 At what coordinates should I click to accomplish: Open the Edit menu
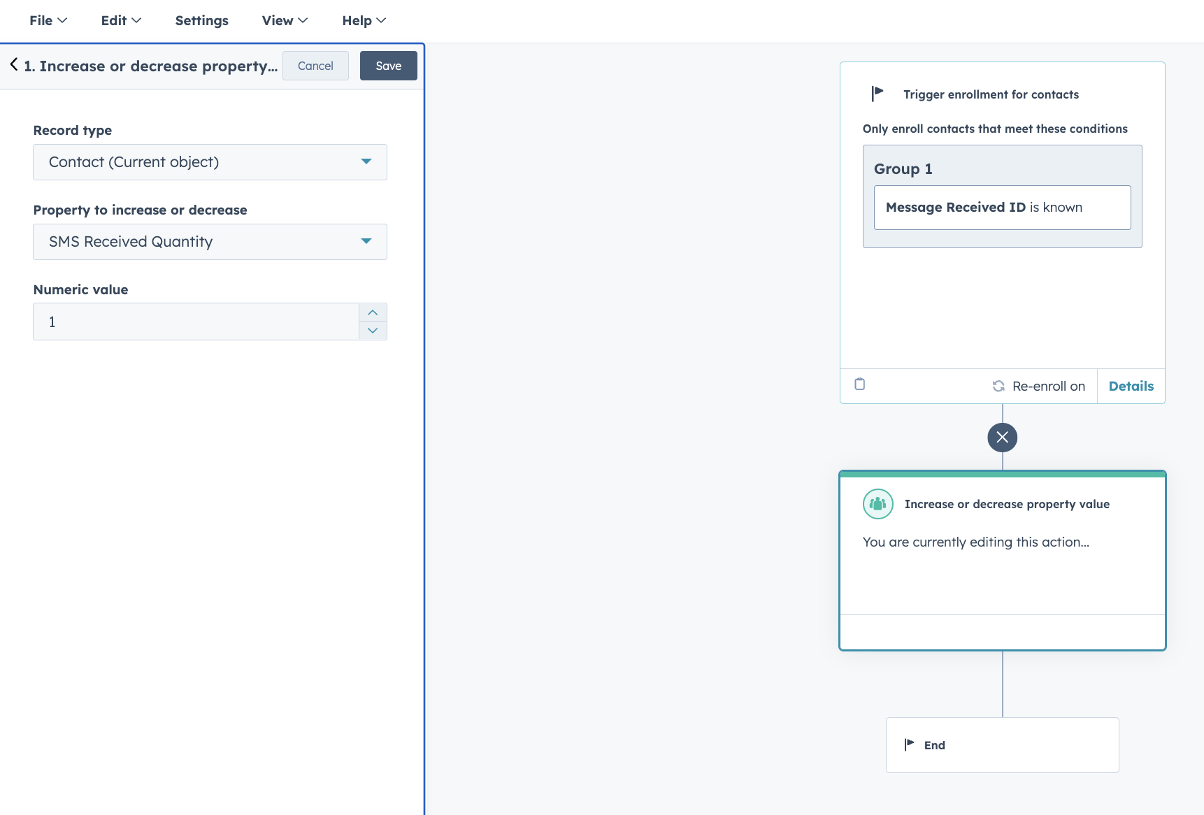[120, 20]
